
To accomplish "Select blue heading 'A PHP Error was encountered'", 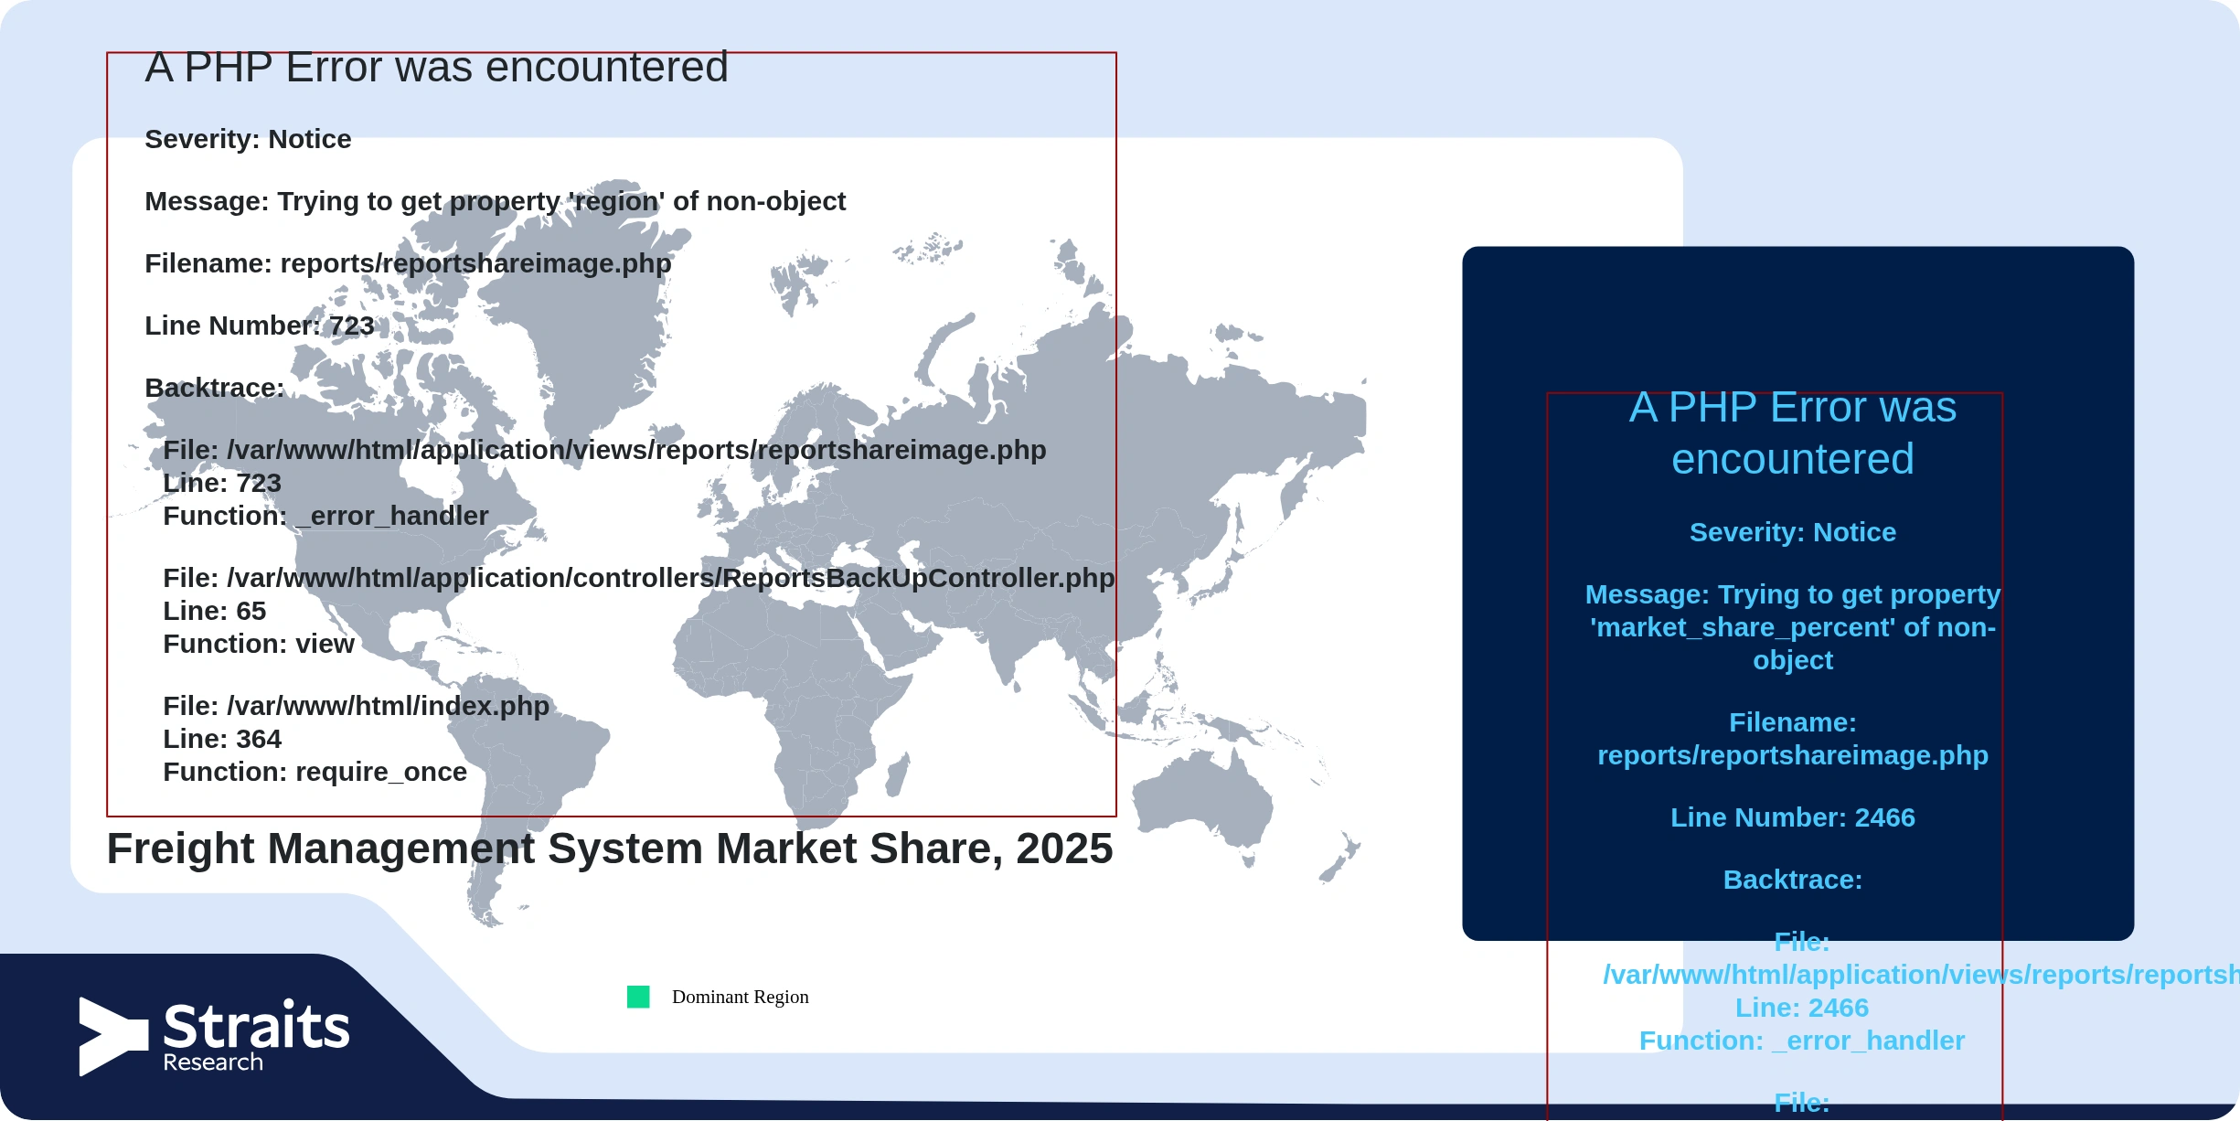I will point(1793,432).
